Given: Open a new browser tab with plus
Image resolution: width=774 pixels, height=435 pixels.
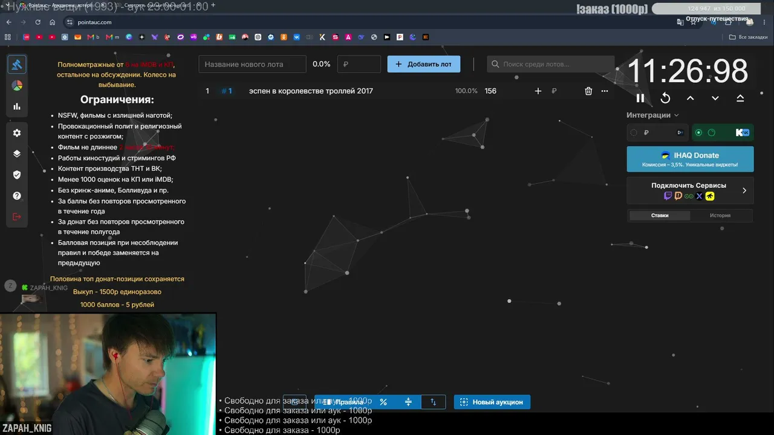Looking at the screenshot, I should click(213, 5).
